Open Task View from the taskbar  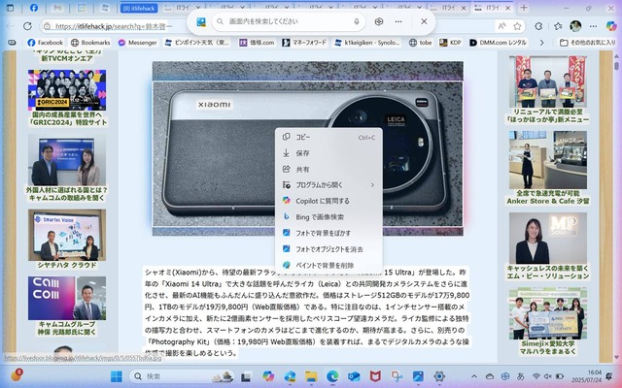tap(246, 376)
